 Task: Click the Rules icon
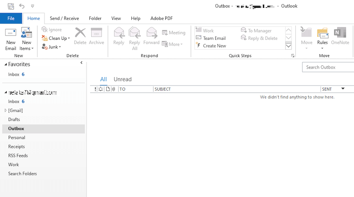[323, 33]
